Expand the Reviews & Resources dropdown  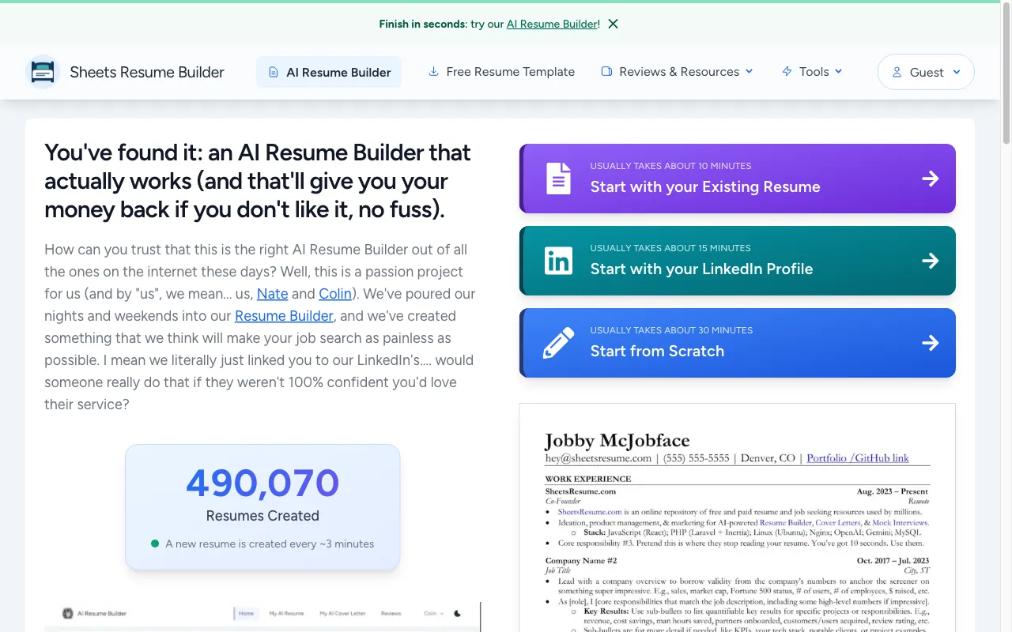pos(677,72)
